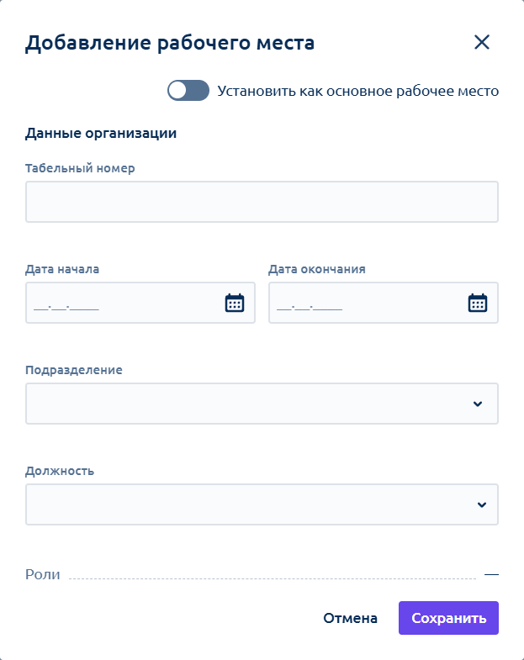Click the 'Установить как основное рабочее место' label
Screen dimensions: 524x660
(x=358, y=91)
